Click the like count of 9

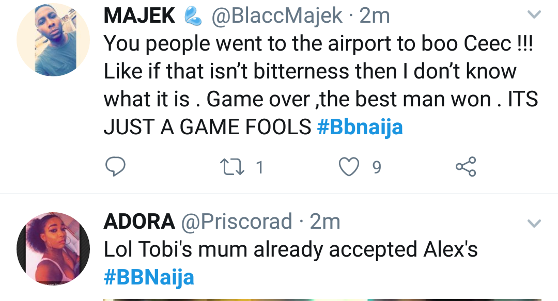pyautogui.click(x=377, y=167)
